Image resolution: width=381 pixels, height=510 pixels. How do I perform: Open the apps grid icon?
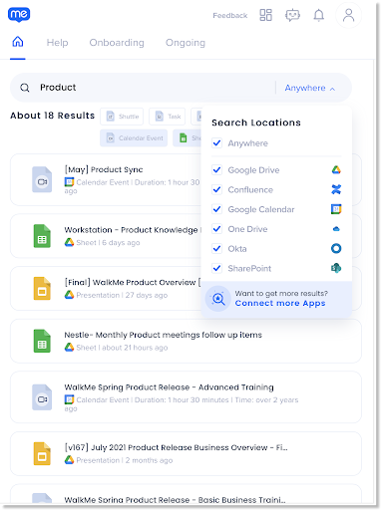click(x=265, y=15)
